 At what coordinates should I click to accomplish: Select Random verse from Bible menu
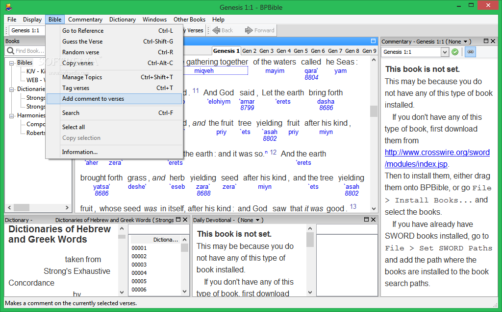(x=114, y=52)
